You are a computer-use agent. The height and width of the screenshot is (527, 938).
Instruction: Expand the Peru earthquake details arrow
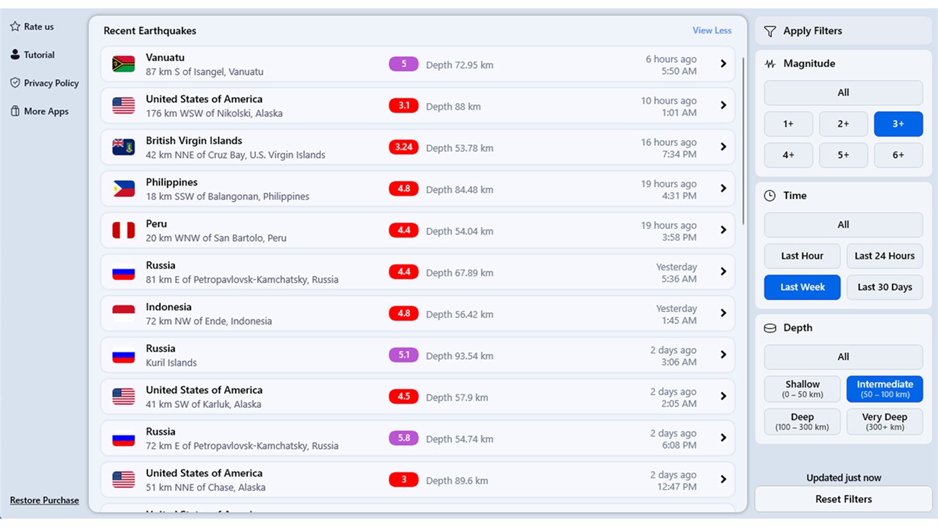point(723,230)
